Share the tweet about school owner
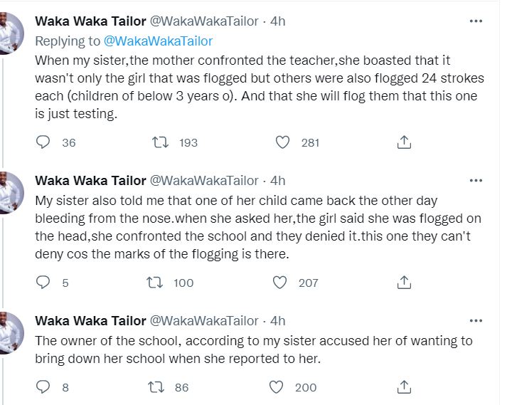The image size is (507, 405). 404,387
